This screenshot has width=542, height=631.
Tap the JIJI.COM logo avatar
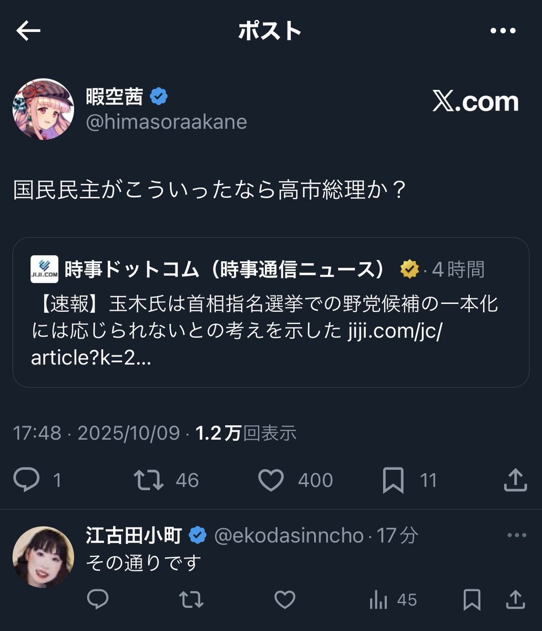click(45, 269)
